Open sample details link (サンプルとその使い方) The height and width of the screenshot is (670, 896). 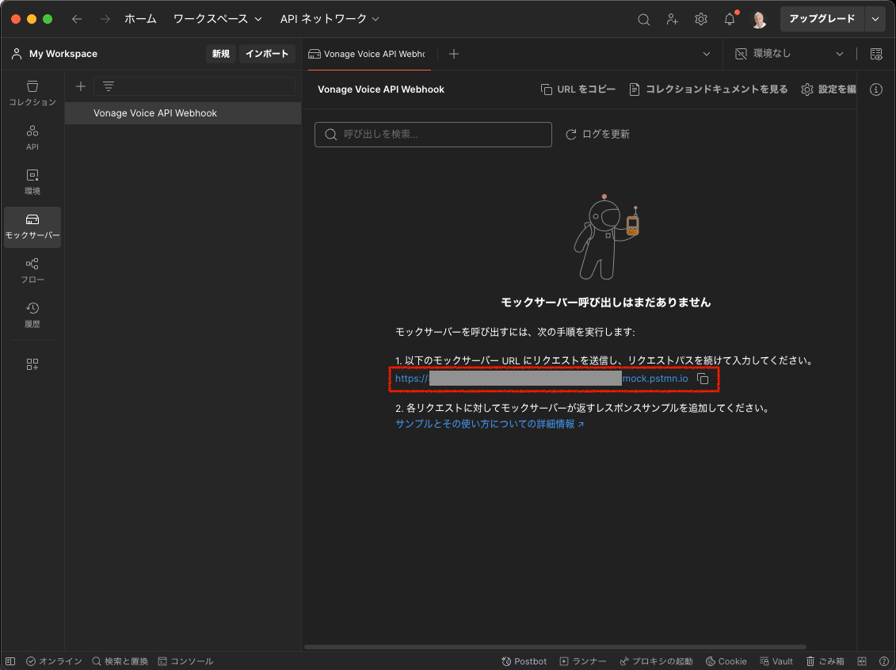coord(489,424)
